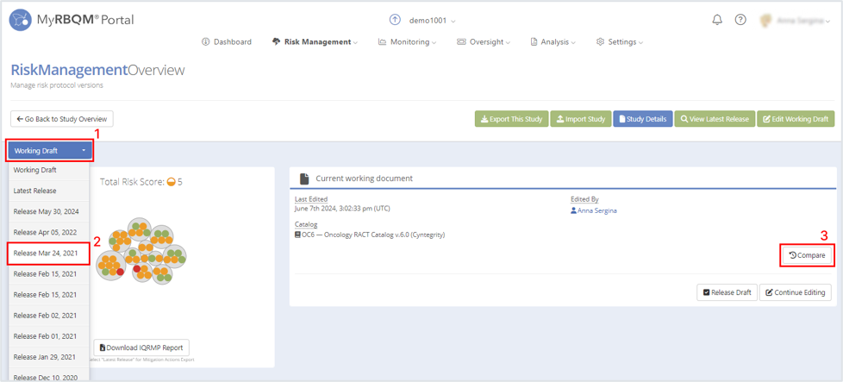This screenshot has height=382, width=843.
Task: Toggle the Working Draft version dropdown
Action: pyautogui.click(x=50, y=151)
